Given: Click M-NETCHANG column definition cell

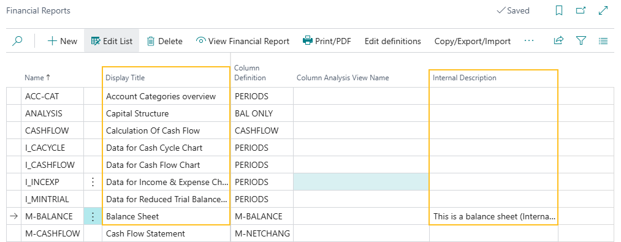Looking at the screenshot, I should click(x=262, y=233).
